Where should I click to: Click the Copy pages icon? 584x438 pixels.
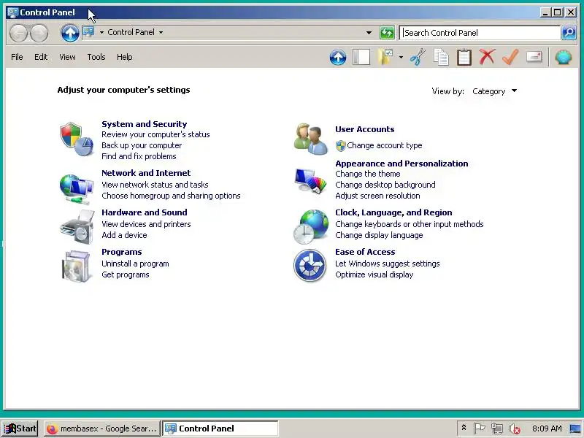point(441,58)
